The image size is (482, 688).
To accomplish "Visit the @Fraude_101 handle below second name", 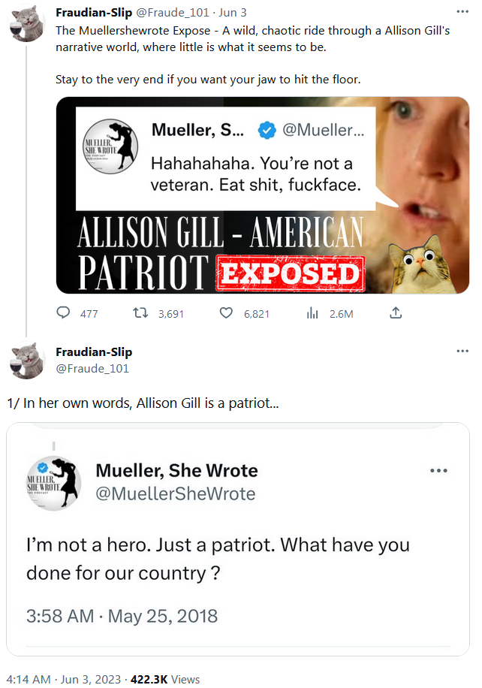I will (92, 368).
